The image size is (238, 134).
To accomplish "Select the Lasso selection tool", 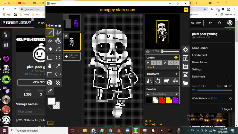I will (x=58, y=74).
